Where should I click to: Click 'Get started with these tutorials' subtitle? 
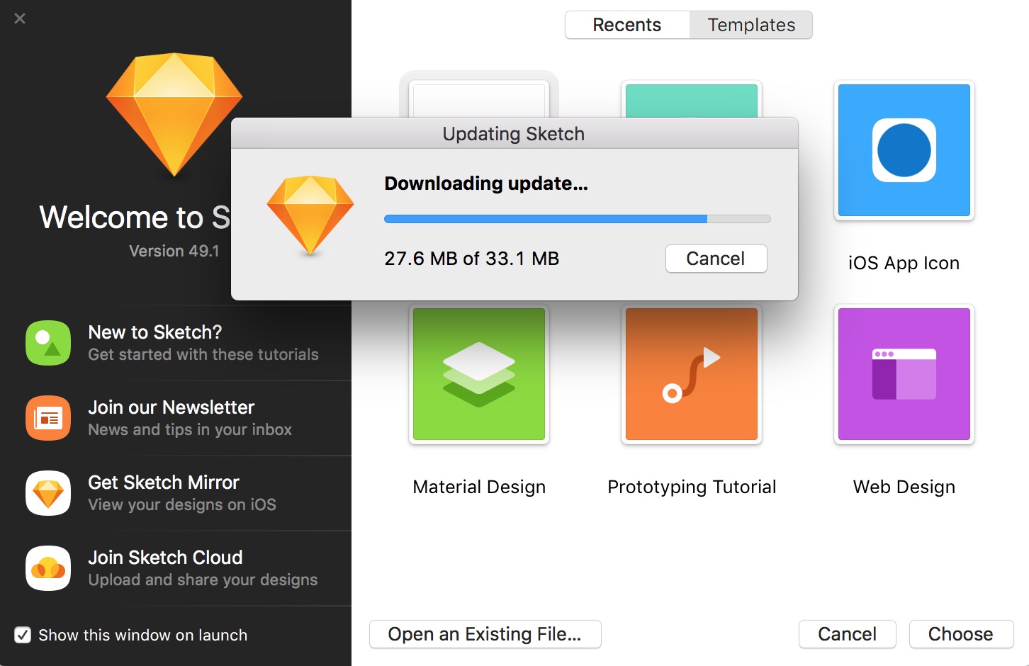203,354
